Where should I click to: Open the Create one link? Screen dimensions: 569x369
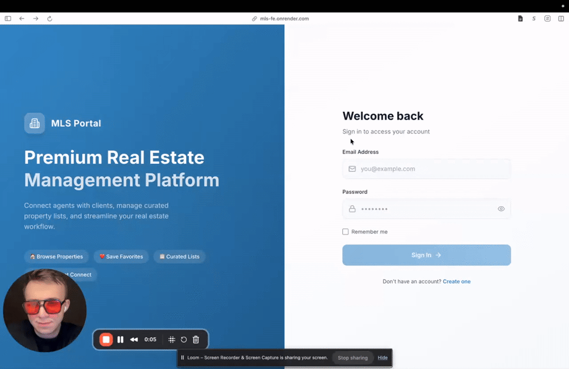coord(457,281)
